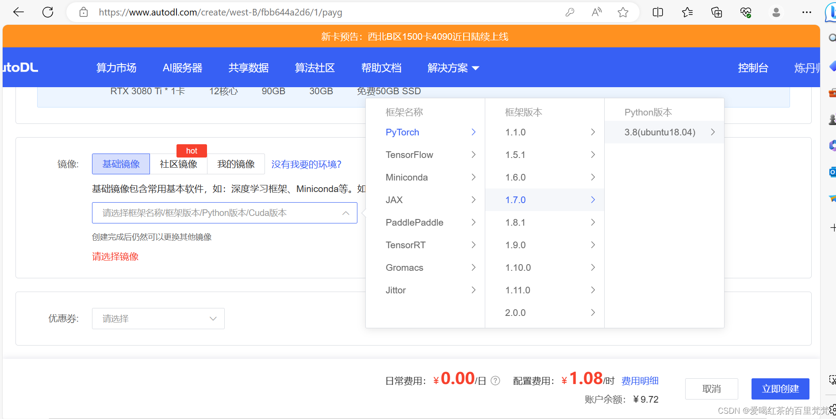
Task: Open 帮助文档 in the navigation bar
Action: [381, 68]
